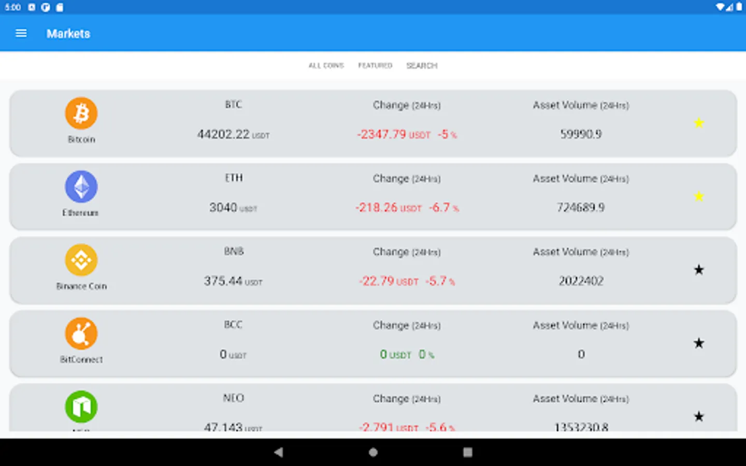Click Bitcoin asset volume 59990.9
The image size is (746, 466).
[581, 135]
